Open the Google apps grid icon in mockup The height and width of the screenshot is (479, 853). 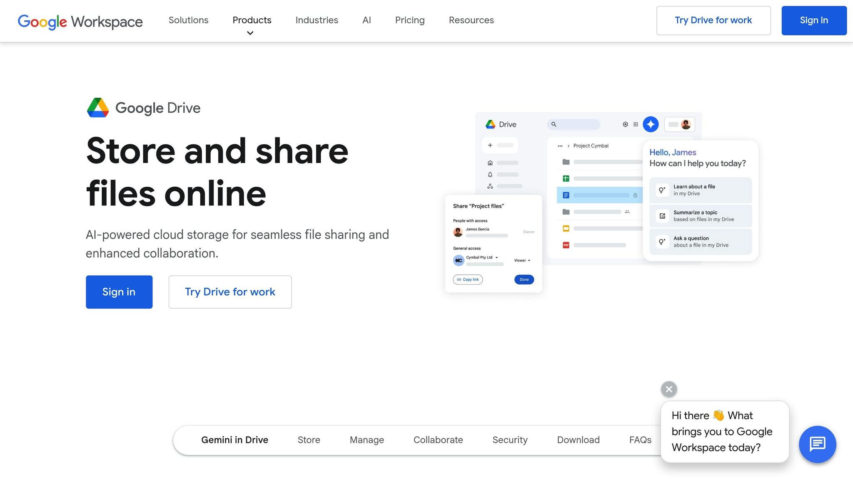coord(636,124)
